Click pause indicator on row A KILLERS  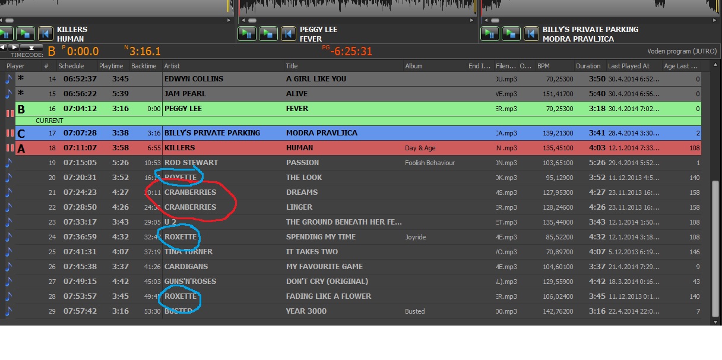pos(10,149)
